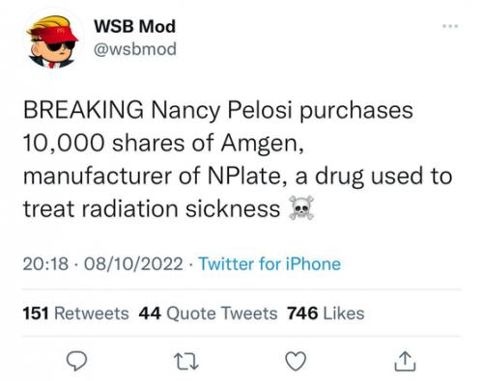The width and height of the screenshot is (483, 381).
Task: Open the WSB Mod display name
Action: (x=134, y=26)
